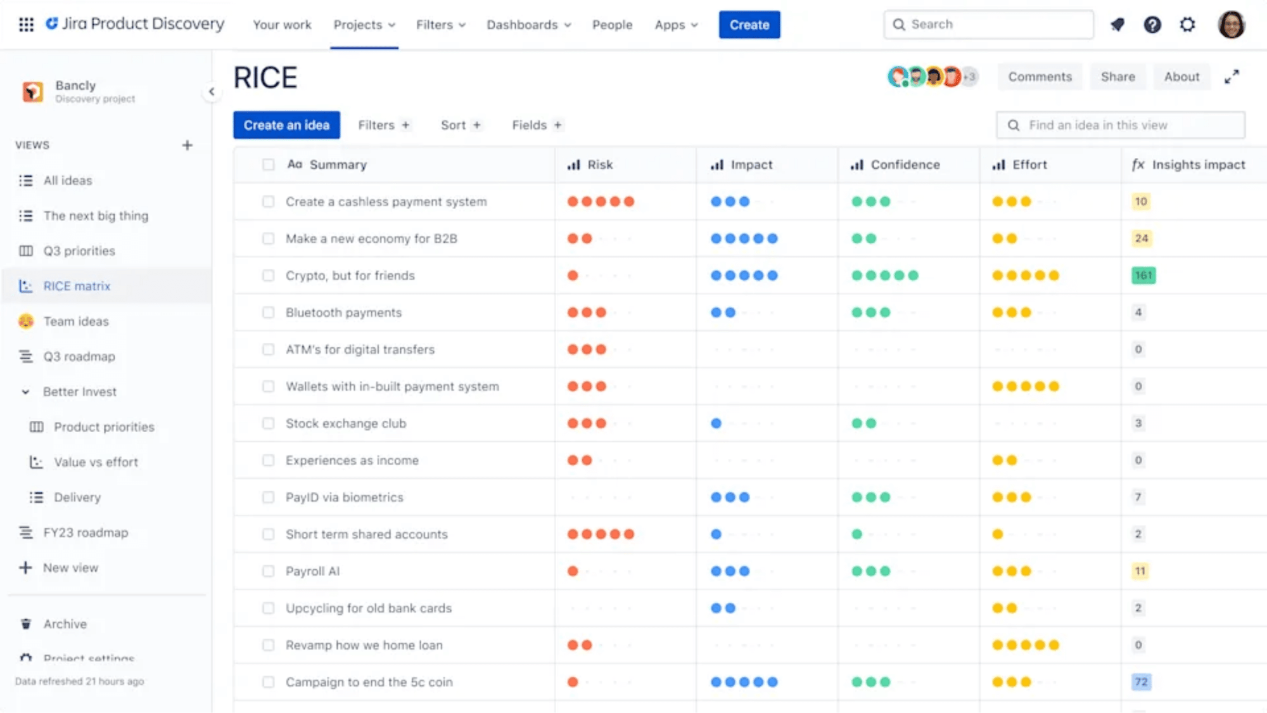The image size is (1267, 713).
Task: Open the app switcher grid icon
Action: [26, 25]
